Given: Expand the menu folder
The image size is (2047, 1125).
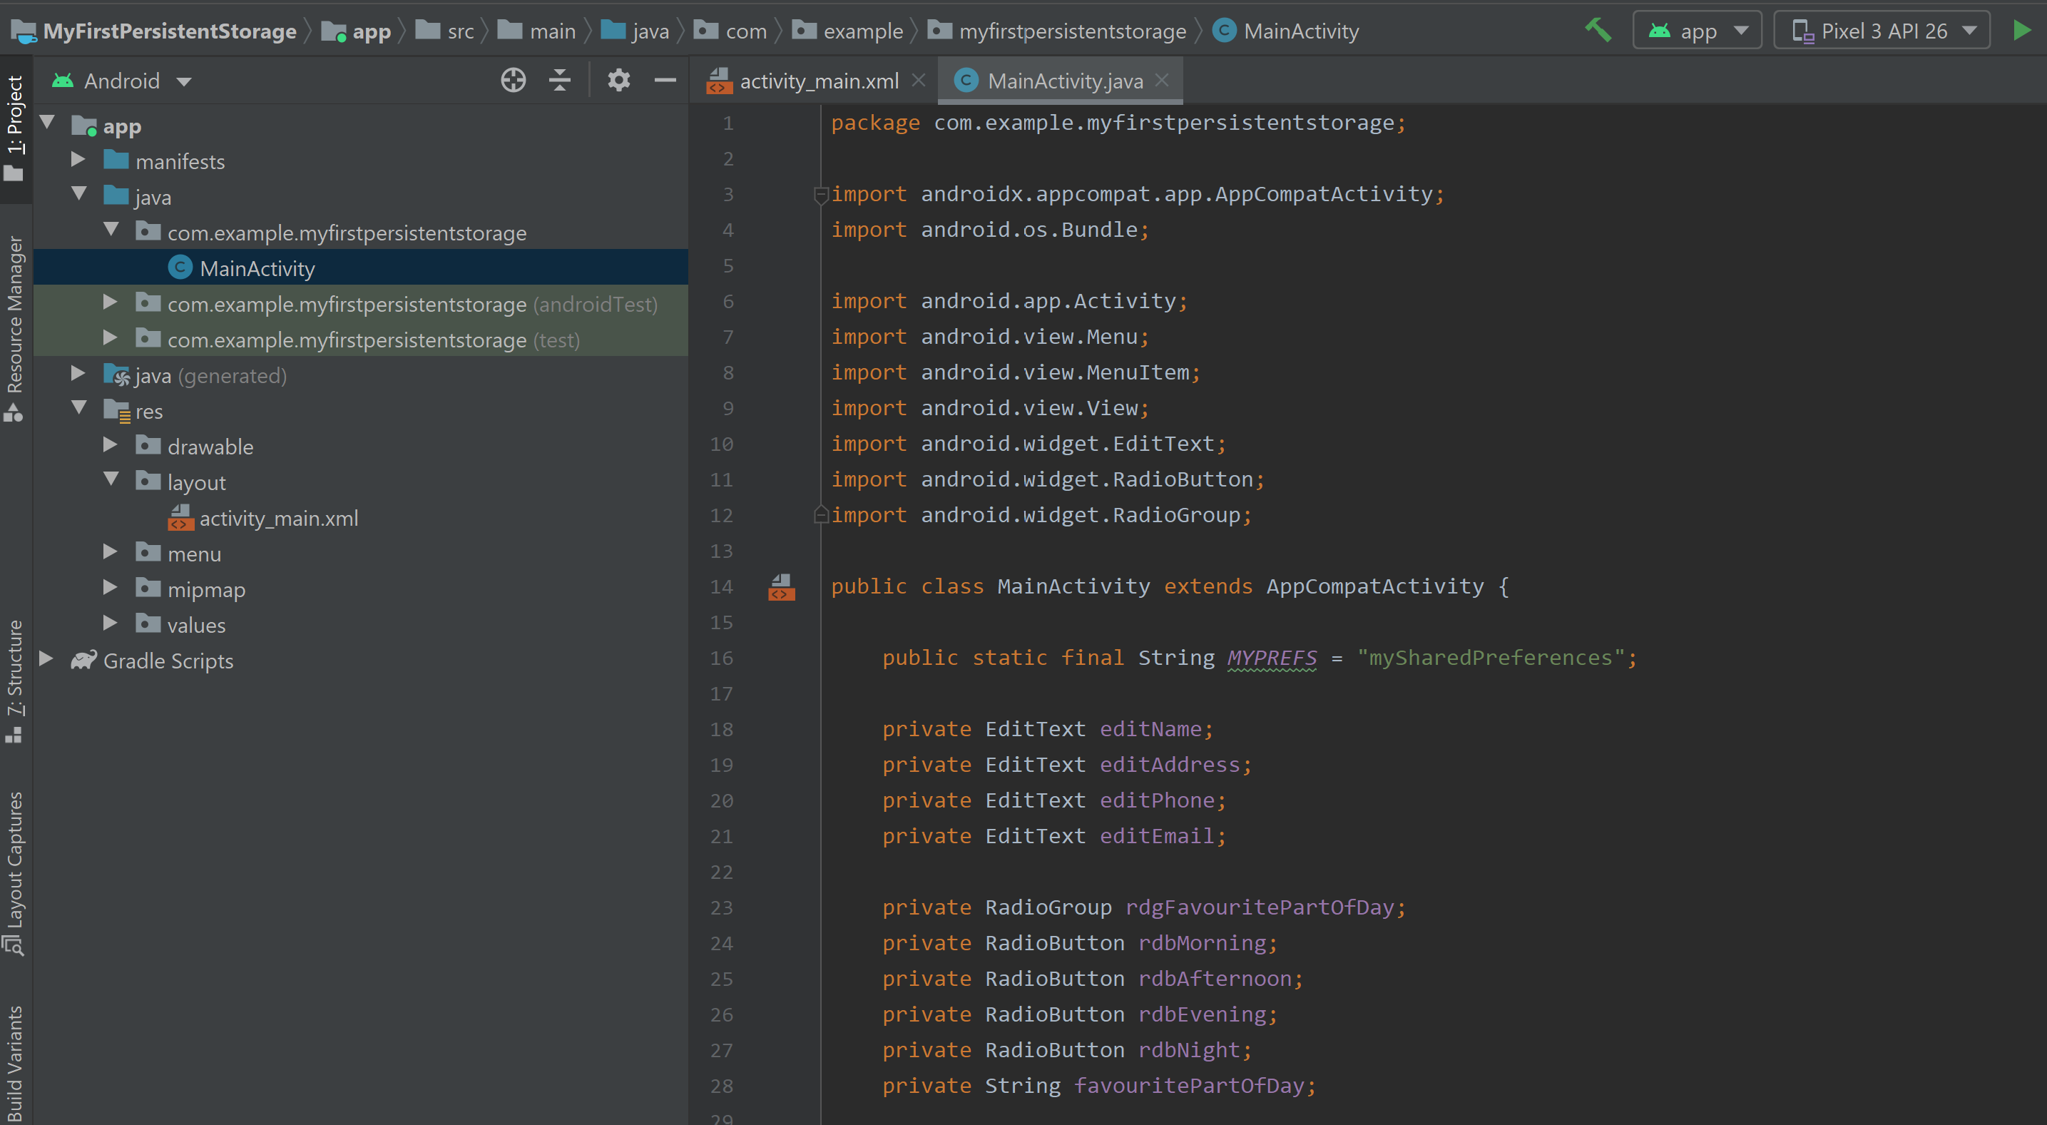Looking at the screenshot, I should point(111,551).
